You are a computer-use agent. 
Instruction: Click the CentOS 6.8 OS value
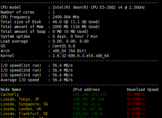[64, 46]
